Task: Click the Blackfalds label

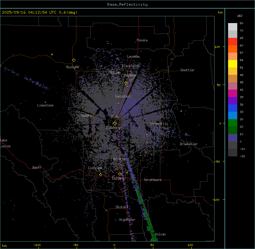Action: [x=130, y=66]
